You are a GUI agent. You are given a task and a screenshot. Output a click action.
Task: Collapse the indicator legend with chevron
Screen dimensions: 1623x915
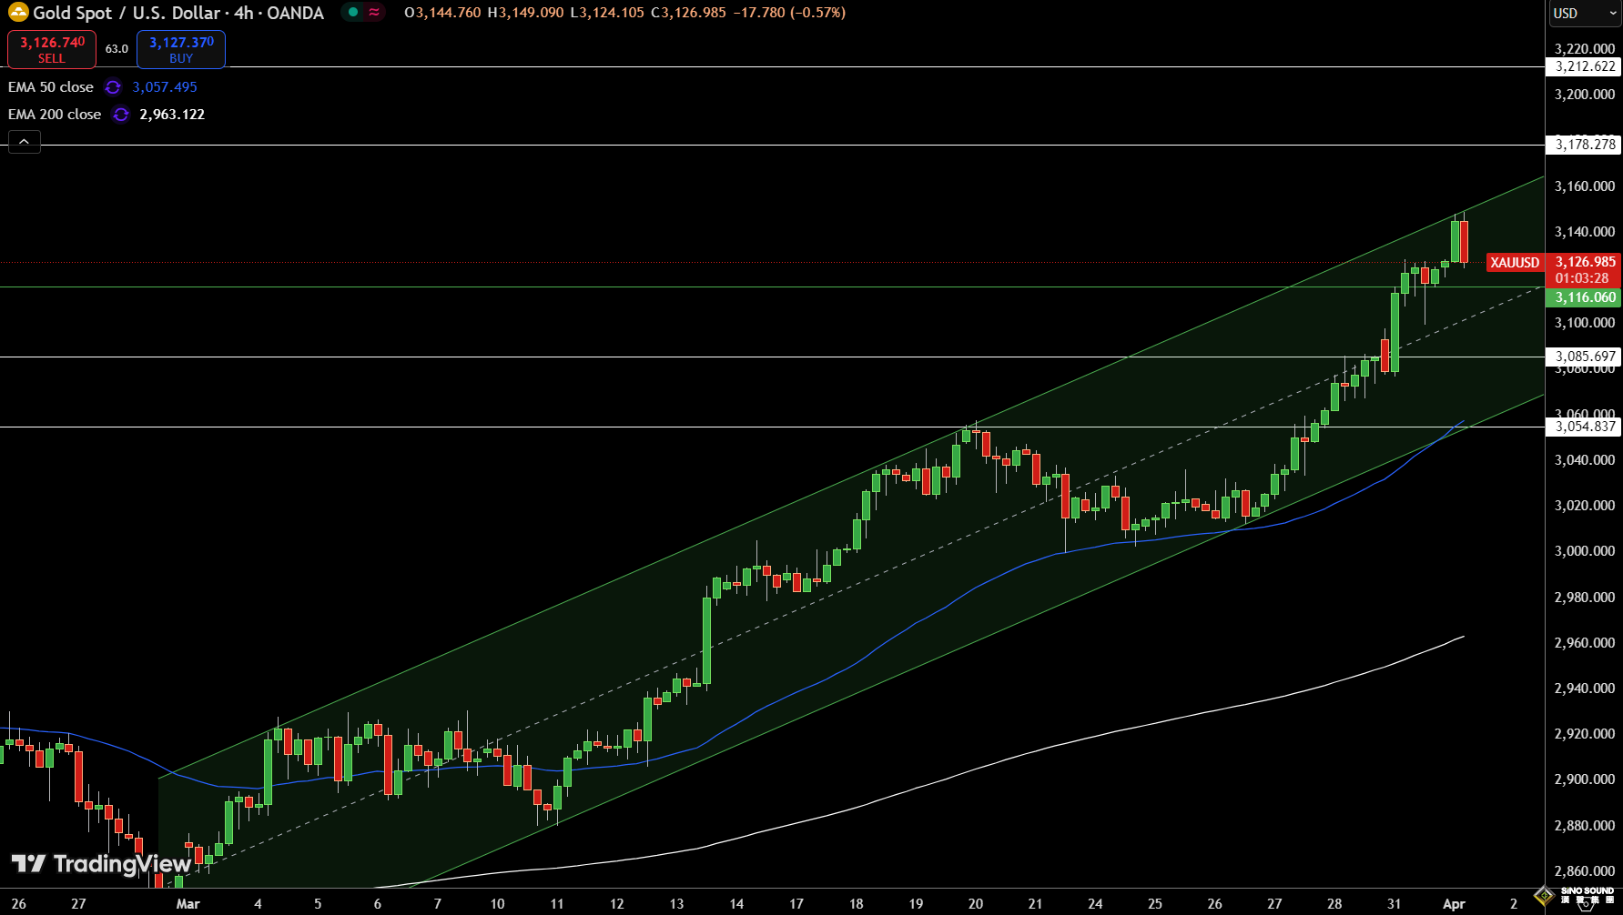pos(25,142)
